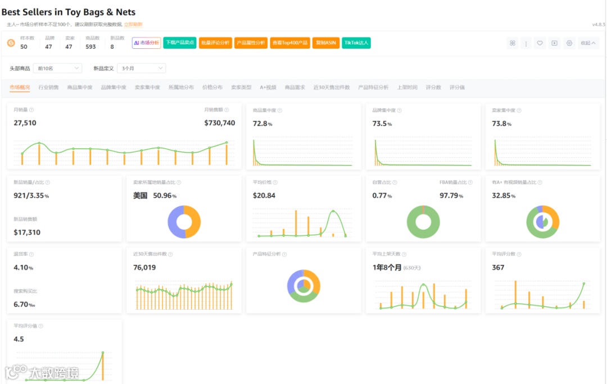Screen dimensions: 607x384
Task: Click the 复制ASIN button
Action: pyautogui.click(x=326, y=43)
